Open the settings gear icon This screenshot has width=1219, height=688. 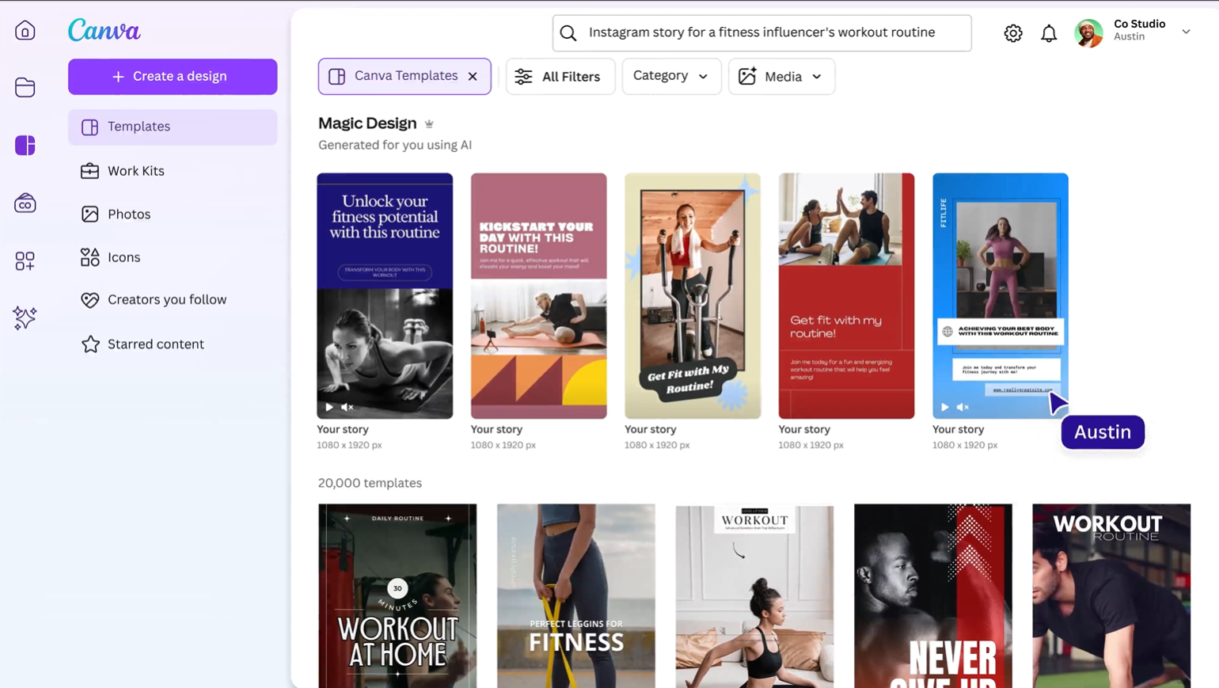[1013, 33]
